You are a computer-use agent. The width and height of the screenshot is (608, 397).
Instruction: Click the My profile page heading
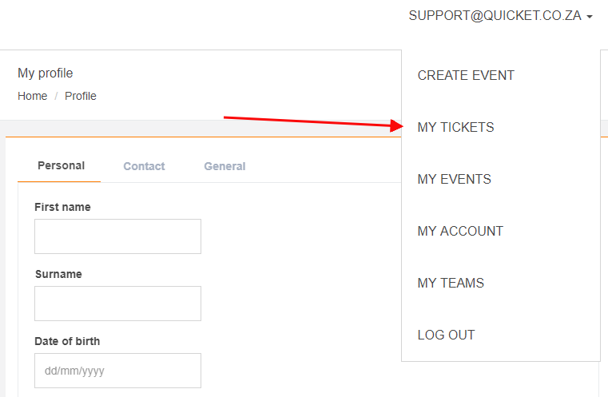(45, 73)
